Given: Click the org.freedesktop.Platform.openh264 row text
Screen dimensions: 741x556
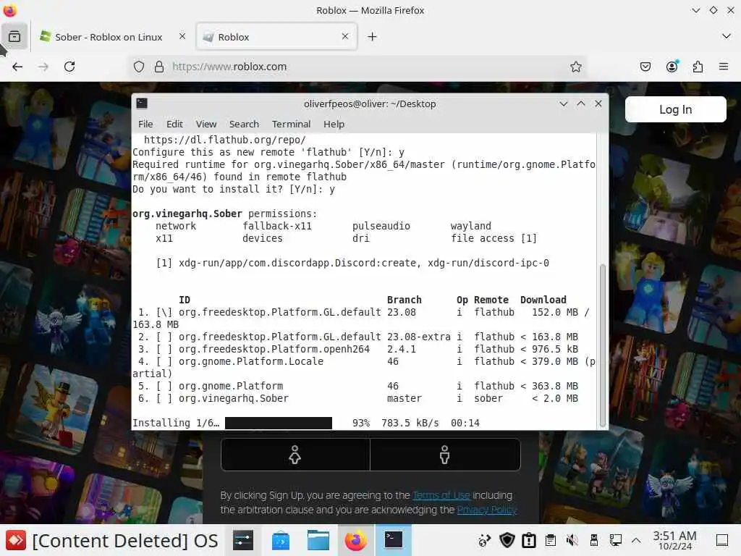Looking at the screenshot, I should point(274,349).
